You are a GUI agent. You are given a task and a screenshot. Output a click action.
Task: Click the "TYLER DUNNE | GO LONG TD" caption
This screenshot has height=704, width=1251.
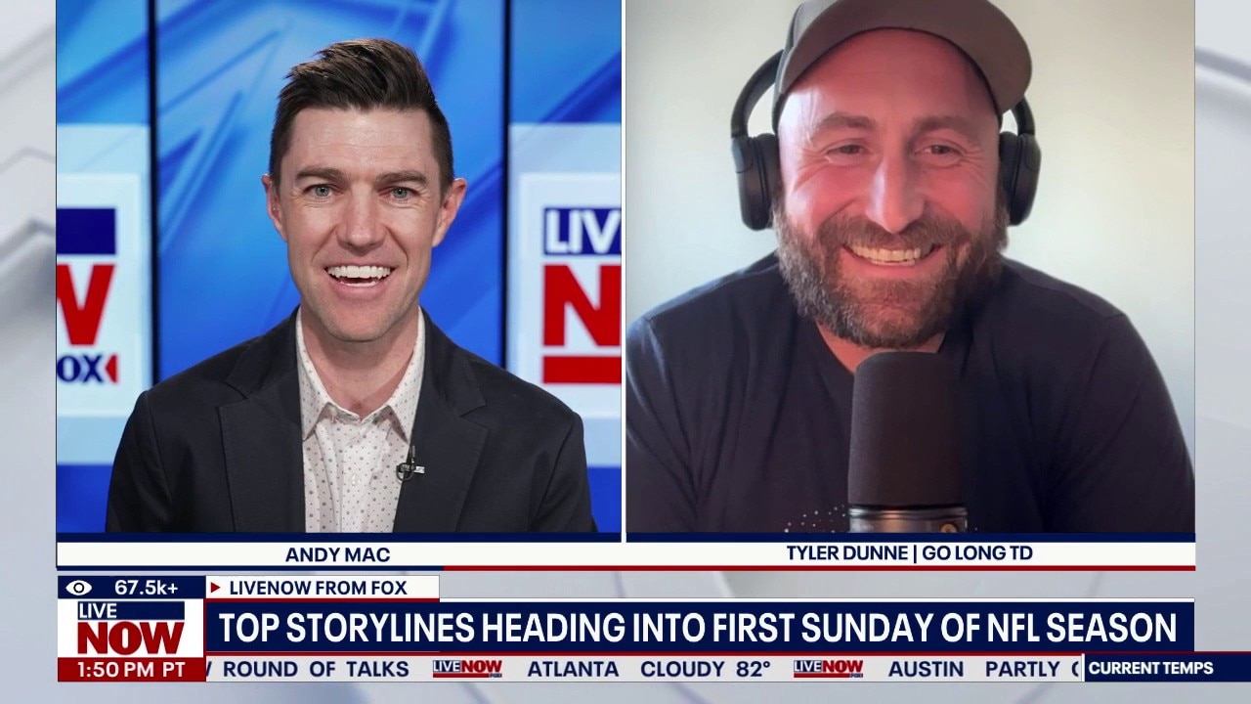point(909,553)
